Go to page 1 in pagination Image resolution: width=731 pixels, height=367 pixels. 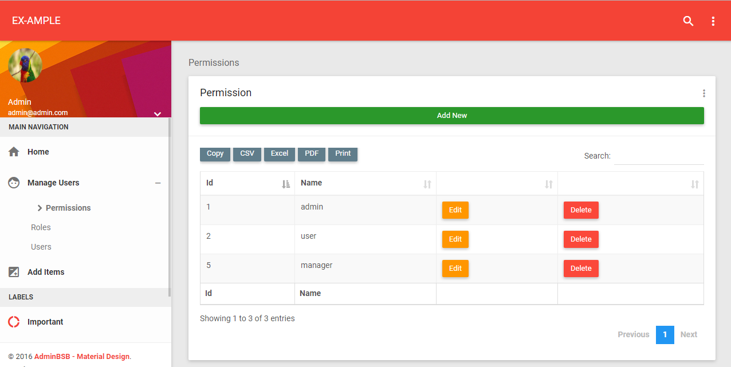click(x=665, y=335)
